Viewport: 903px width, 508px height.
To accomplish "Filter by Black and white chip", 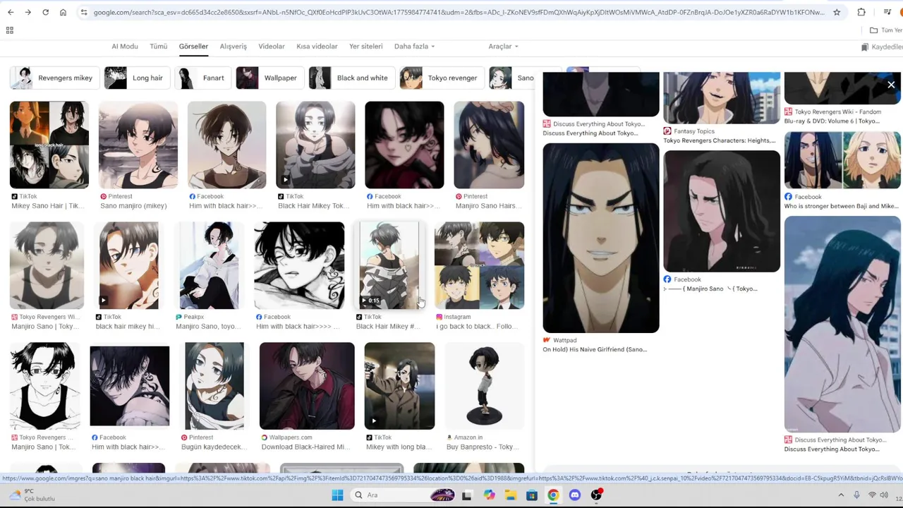I will coord(351,78).
